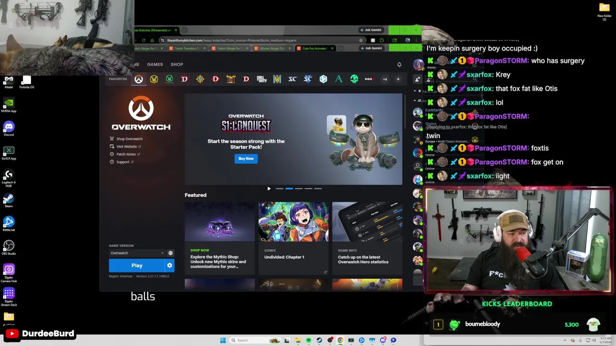
Task: Open the Visit Website link
Action: tap(125, 147)
